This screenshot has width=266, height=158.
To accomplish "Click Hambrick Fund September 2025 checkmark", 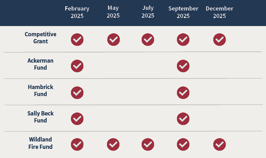I will (x=183, y=93).
